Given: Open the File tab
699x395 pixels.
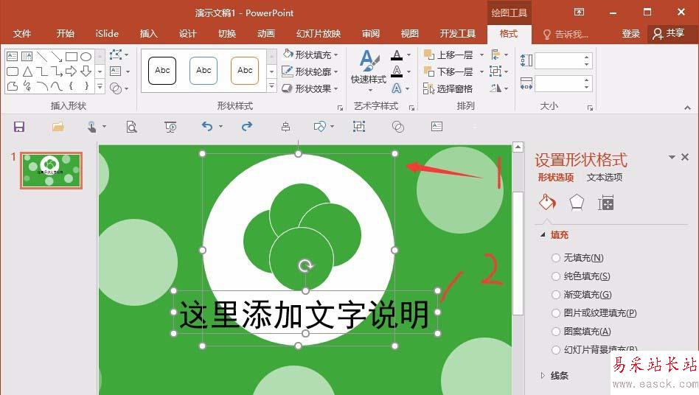Looking at the screenshot, I should click(22, 33).
